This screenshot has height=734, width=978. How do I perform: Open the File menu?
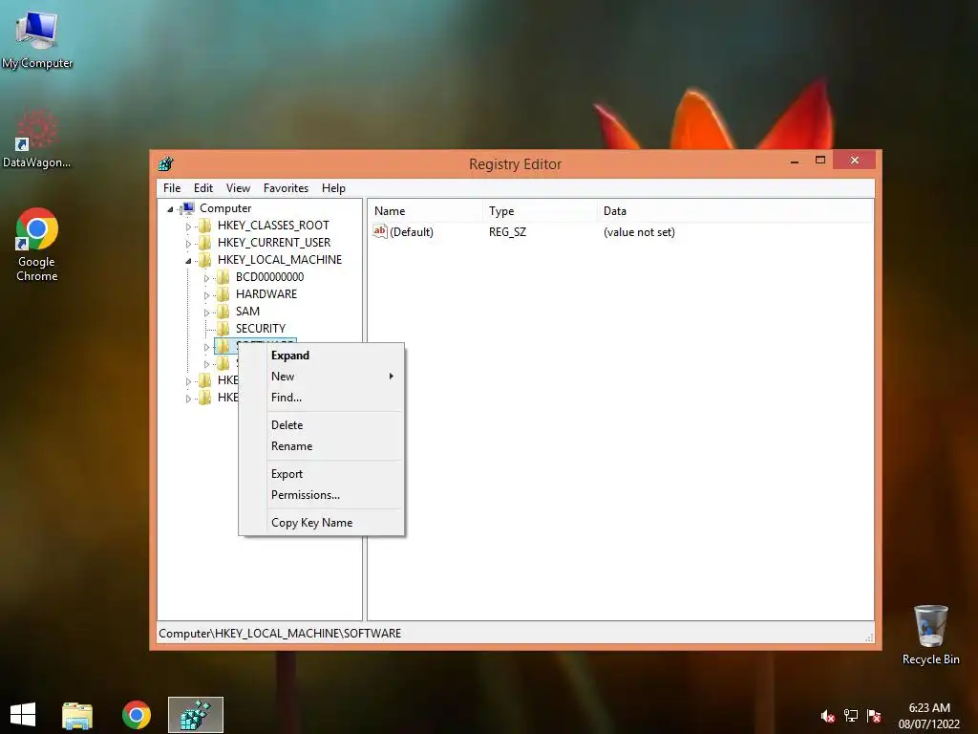tap(172, 188)
